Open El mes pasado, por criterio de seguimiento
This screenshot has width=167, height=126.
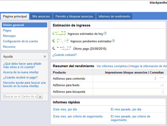coord(131,118)
